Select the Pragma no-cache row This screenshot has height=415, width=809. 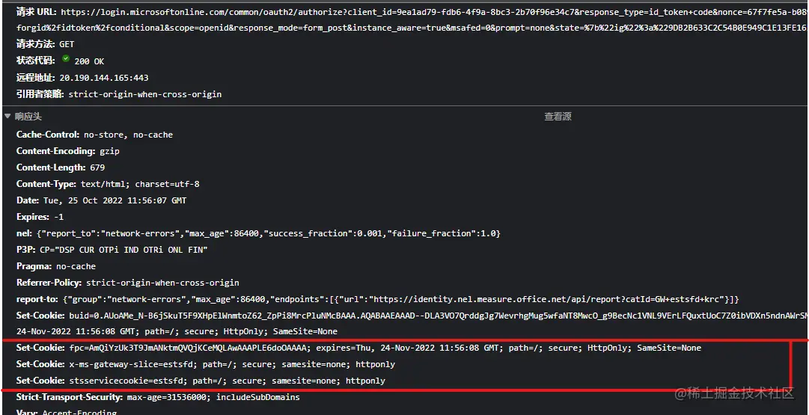click(56, 266)
